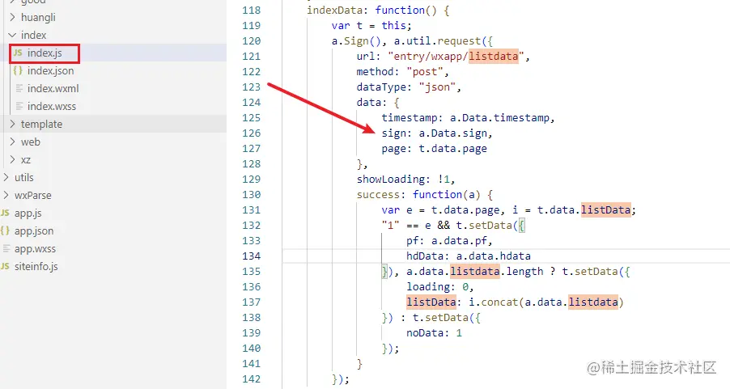This screenshot has width=730, height=389.
Task: Click 'hdData: a.data.hdata' code
Action: [469, 256]
